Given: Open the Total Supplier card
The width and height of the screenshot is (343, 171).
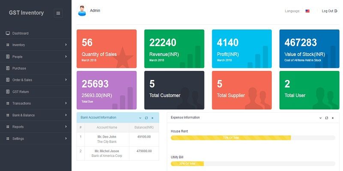Looking at the screenshot, I should 242,90.
